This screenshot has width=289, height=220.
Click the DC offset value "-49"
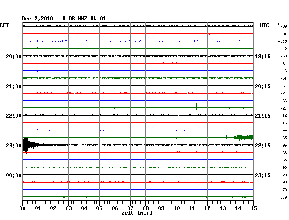tap(284, 49)
